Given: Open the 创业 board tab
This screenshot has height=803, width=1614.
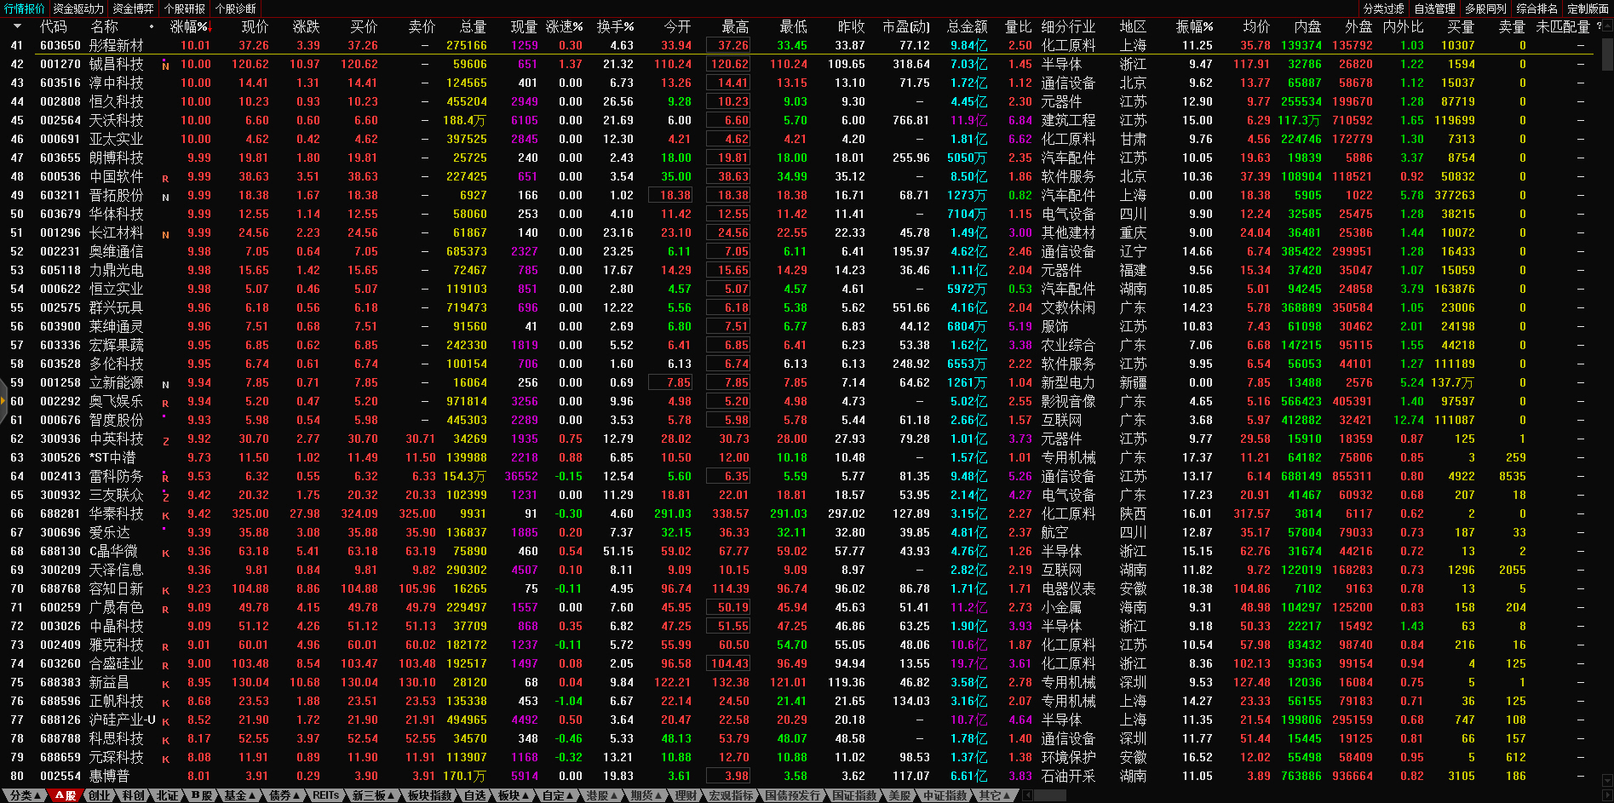Looking at the screenshot, I should (99, 795).
